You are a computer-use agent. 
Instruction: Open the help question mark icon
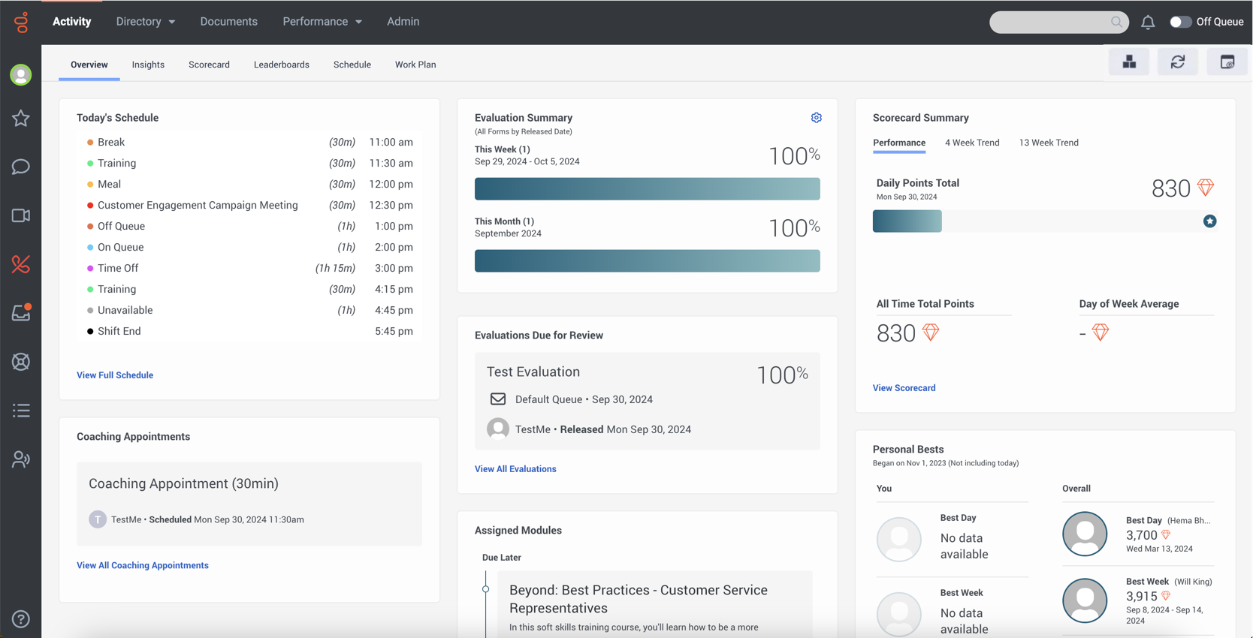point(21,618)
